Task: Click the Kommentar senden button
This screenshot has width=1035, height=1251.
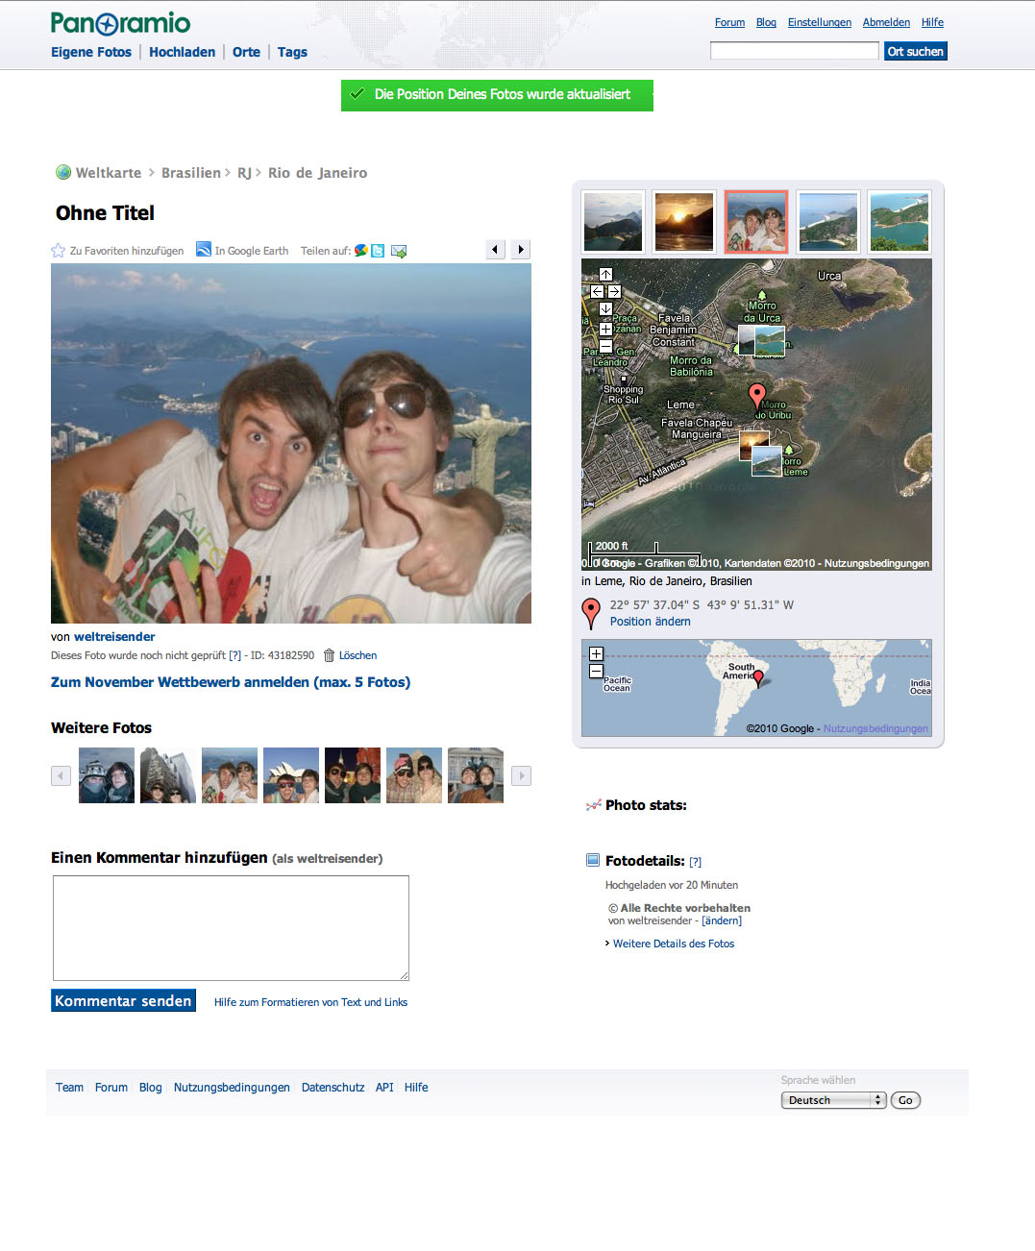Action: (x=123, y=1000)
